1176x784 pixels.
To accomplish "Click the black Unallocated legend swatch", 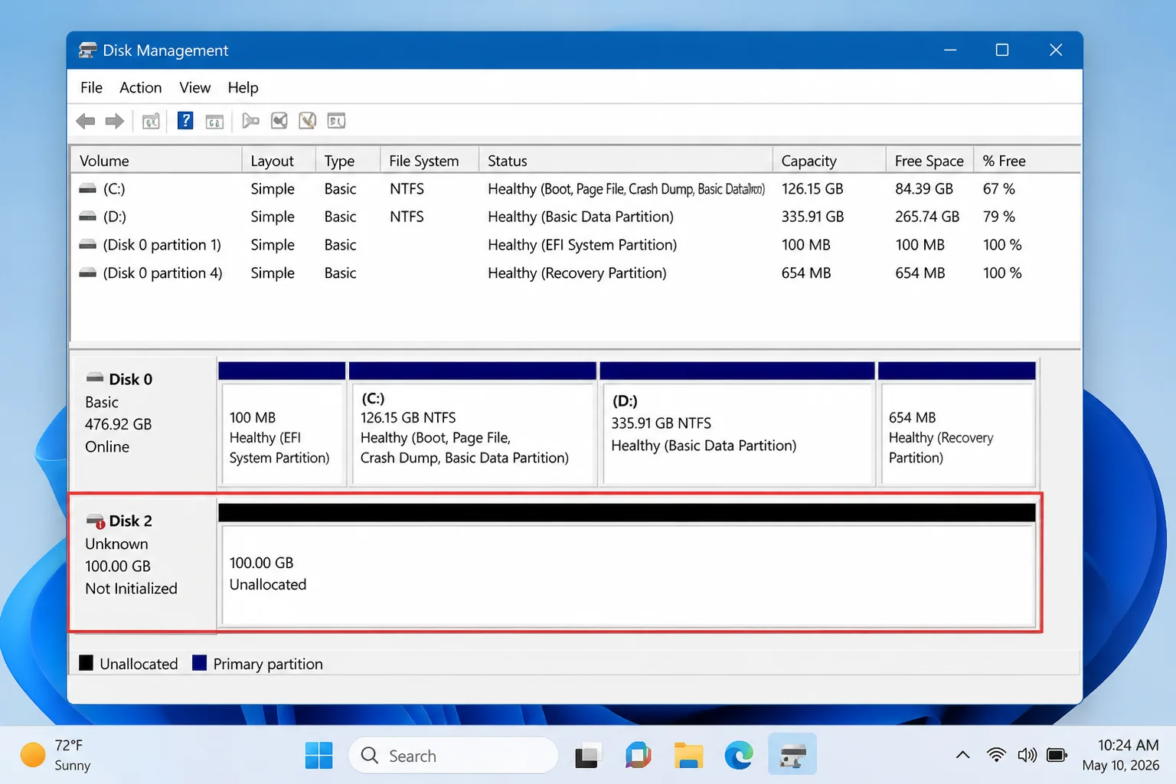I will pos(86,663).
